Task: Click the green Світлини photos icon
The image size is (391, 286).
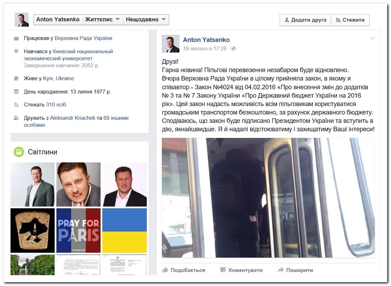Action: click(19, 152)
